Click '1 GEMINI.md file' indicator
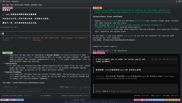182x103 pixels. pyautogui.click(x=9, y=87)
